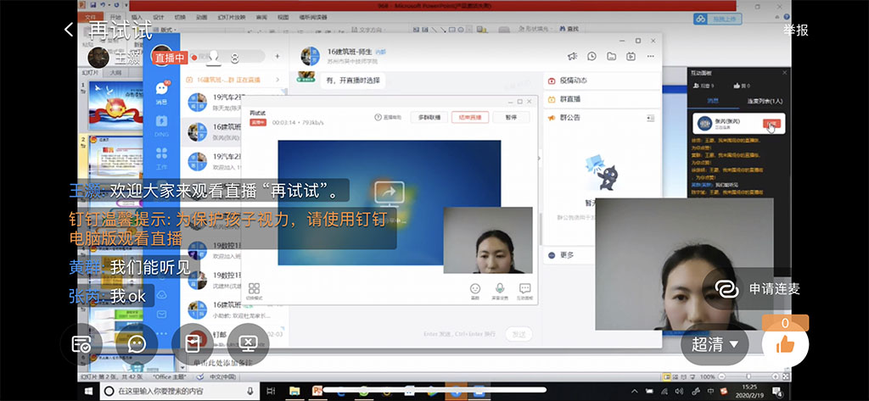Open File Explorer on the taskbar
The height and width of the screenshot is (401, 869).
coord(294,391)
